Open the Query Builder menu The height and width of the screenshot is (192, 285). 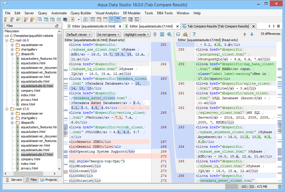[x=81, y=13]
